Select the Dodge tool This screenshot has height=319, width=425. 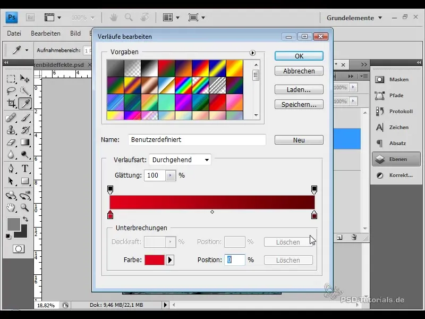pos(24,155)
